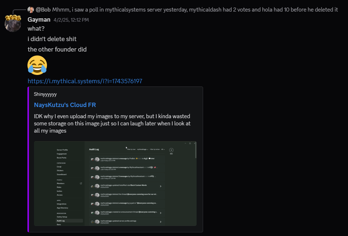Screen dimensions: 348x236
Task: Click the laughing emoji in Gayman's message
Action: [x=37, y=65]
